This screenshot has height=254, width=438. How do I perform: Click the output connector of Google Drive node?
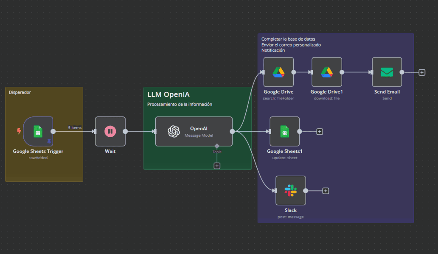[x=294, y=72]
